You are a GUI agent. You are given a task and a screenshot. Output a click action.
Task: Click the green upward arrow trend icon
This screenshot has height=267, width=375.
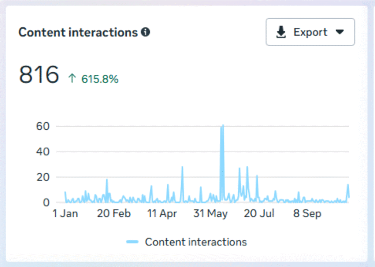(72, 78)
